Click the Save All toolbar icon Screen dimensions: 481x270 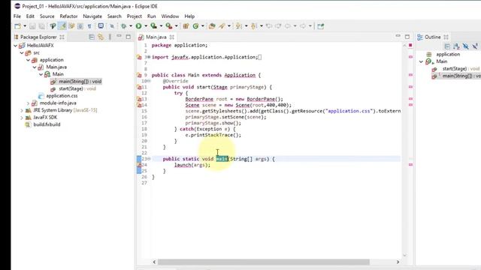point(42,26)
